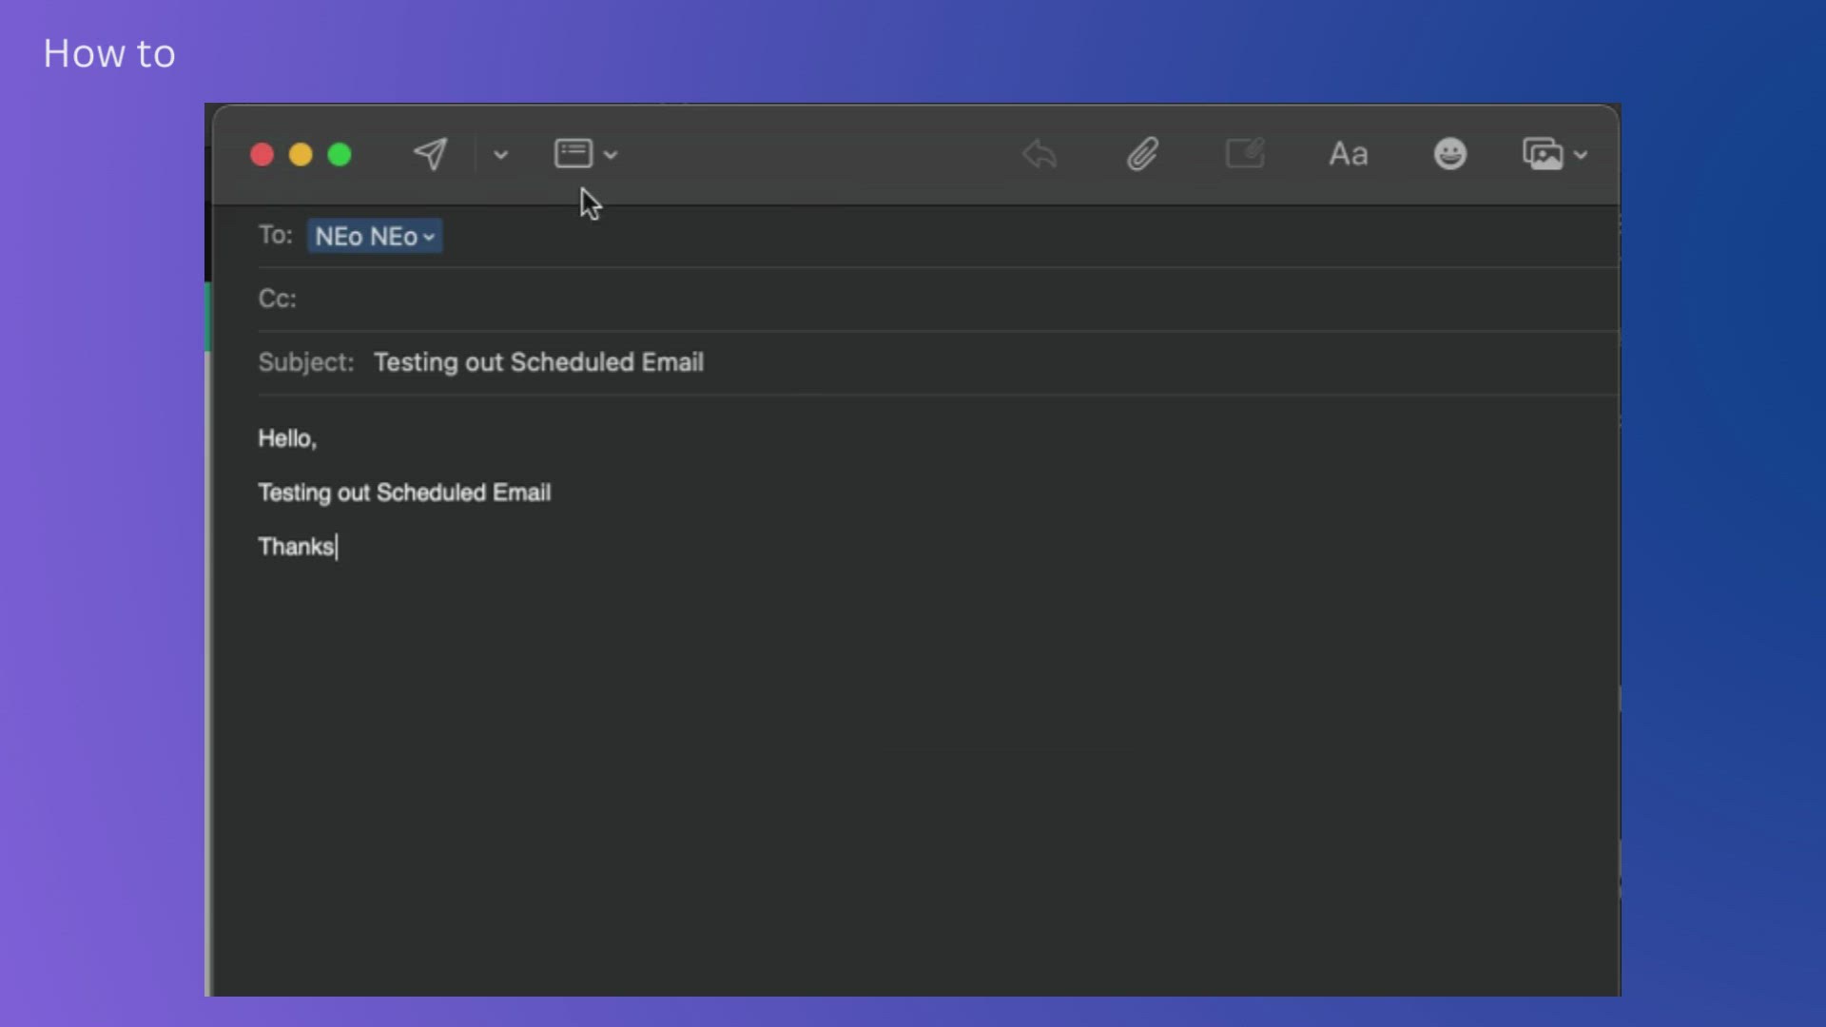The image size is (1826, 1027).
Task: Click the Subject field text
Action: pos(538,362)
